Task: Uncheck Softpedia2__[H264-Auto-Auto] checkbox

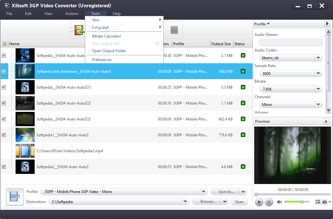Action: point(4,167)
